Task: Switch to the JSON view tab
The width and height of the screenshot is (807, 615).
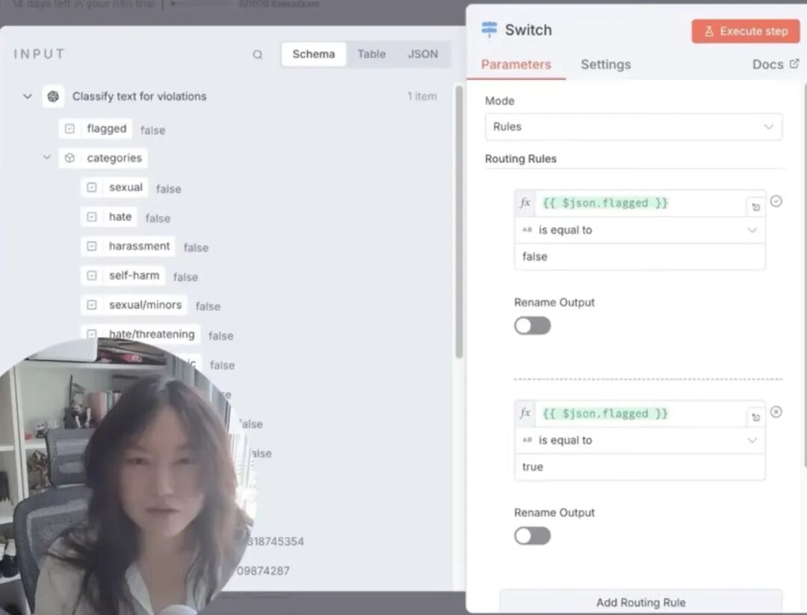Action: pyautogui.click(x=422, y=54)
